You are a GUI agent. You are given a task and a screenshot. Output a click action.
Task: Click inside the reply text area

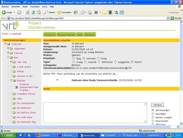[94, 113]
